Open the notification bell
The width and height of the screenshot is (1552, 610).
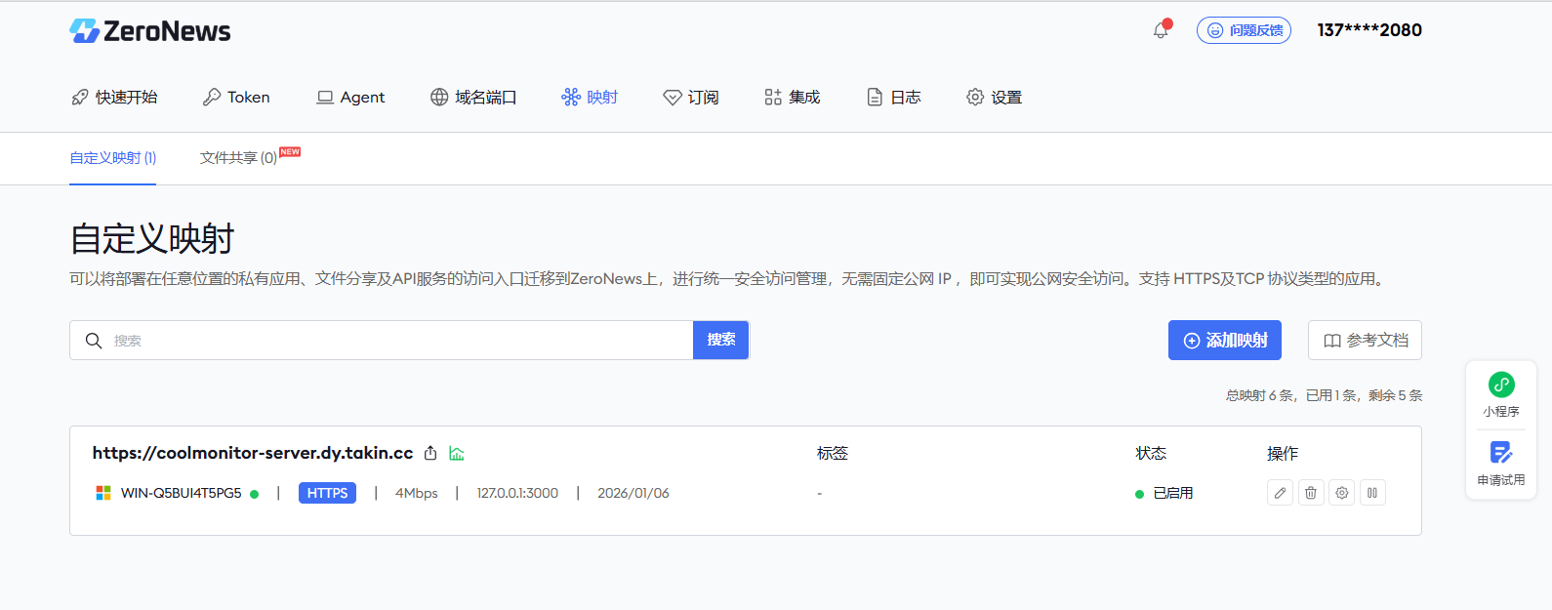[x=1161, y=30]
